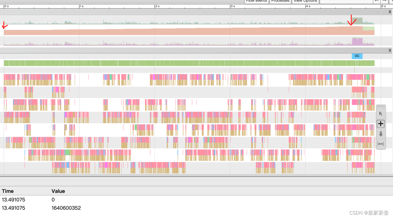The width and height of the screenshot is (393, 218).
Task: Select the blue GC slice
Action: pyautogui.click(x=357, y=56)
